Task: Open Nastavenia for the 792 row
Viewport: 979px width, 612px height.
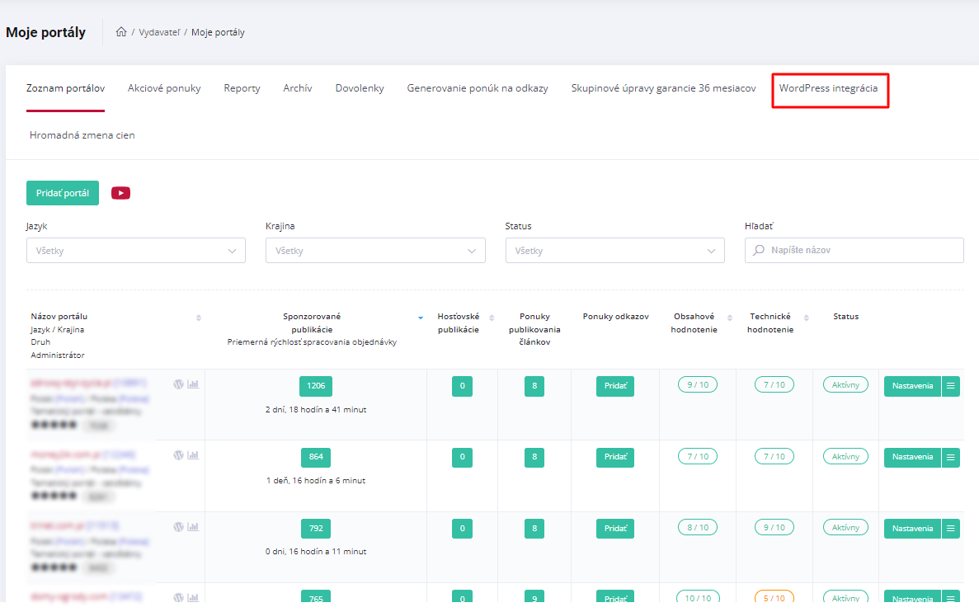Action: 912,529
